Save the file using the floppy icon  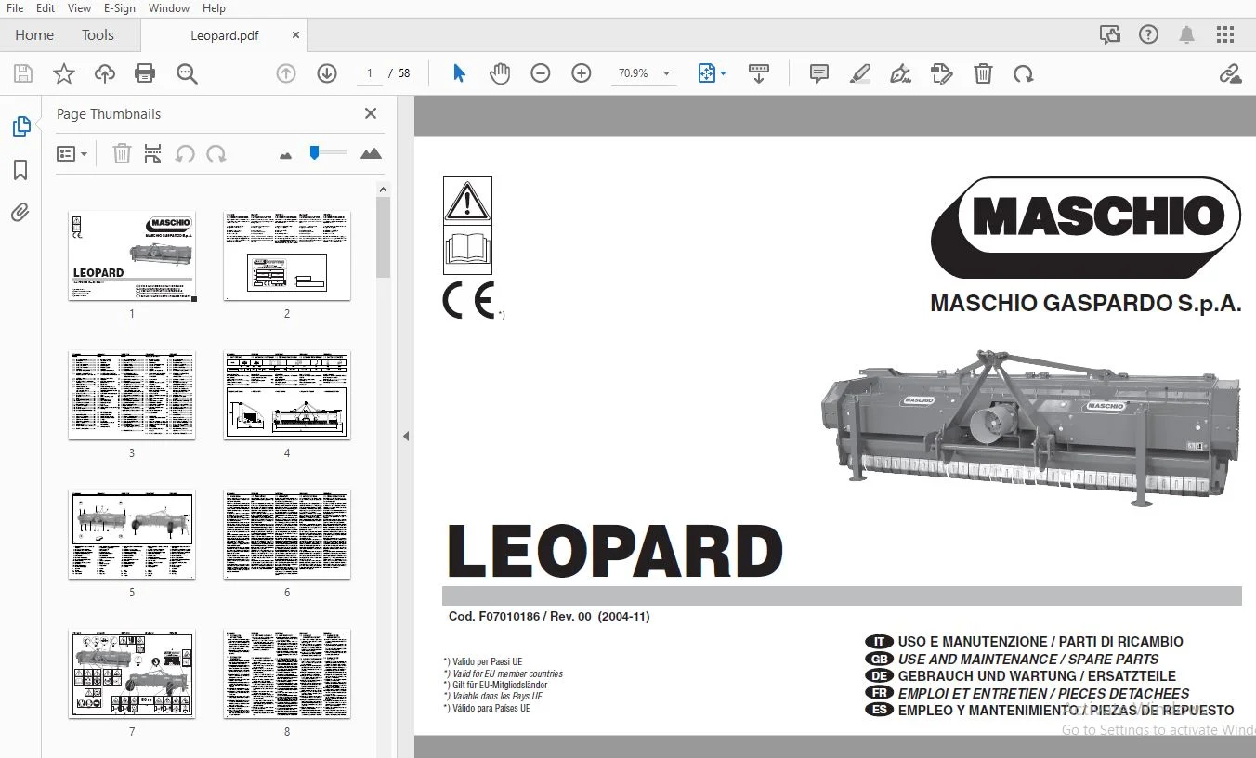[22, 73]
